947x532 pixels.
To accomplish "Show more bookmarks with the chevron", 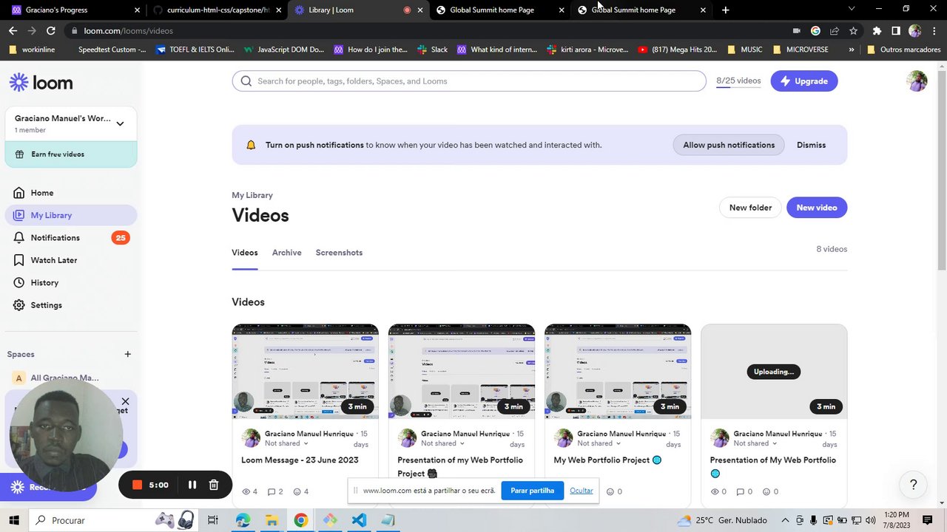I will (851, 50).
